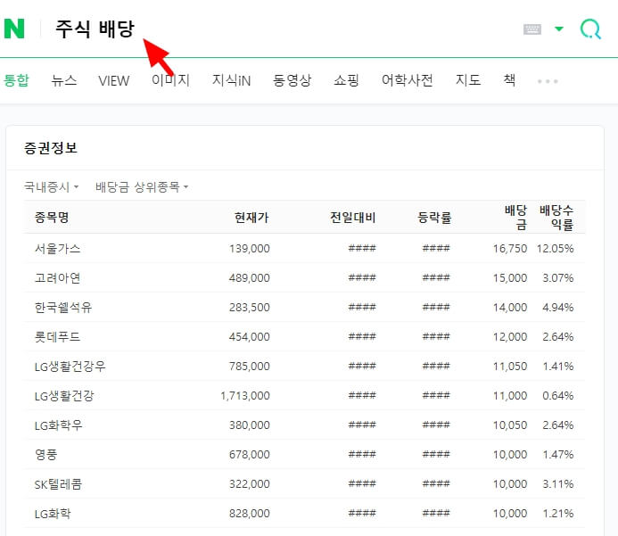Open the 쇼핑 tab
The height and width of the screenshot is (536, 618).
click(346, 80)
